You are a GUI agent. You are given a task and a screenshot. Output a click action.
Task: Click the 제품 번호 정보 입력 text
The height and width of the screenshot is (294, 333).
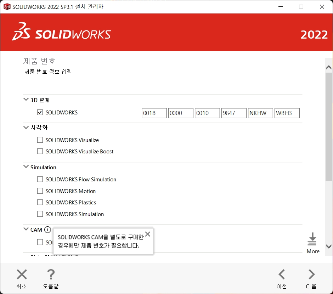(x=48, y=72)
